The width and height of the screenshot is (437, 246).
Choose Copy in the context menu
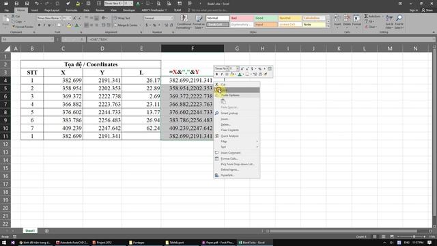point(237,90)
